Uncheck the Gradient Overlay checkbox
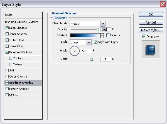The height and width of the screenshot is (124, 167). (x=7, y=83)
